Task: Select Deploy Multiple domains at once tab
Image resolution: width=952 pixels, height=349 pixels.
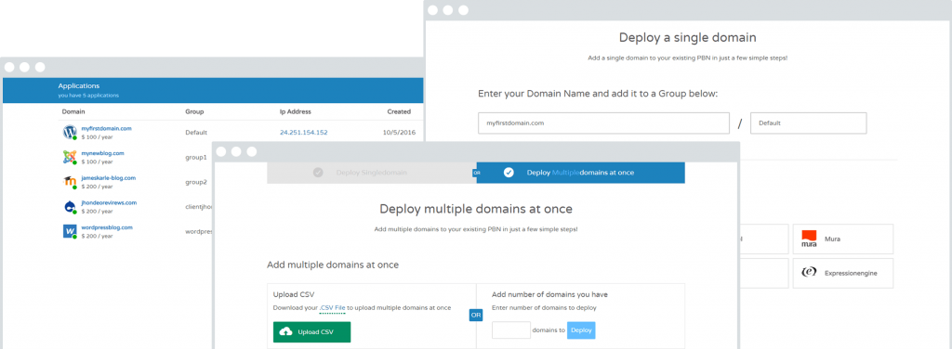Action: tap(581, 173)
